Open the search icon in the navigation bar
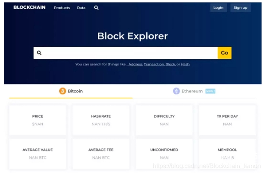The width and height of the screenshot is (264, 173). pyautogui.click(x=97, y=8)
